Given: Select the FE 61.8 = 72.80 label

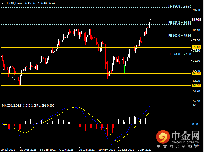Looking at the screenshot, I should pos(180,54).
